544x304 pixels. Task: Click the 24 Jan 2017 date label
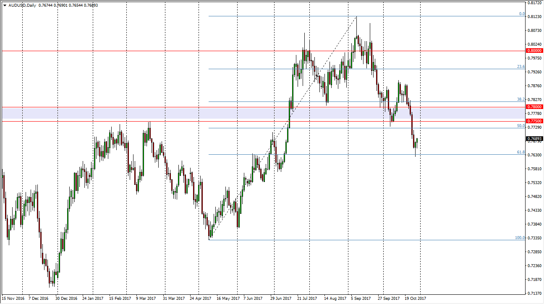click(93, 299)
